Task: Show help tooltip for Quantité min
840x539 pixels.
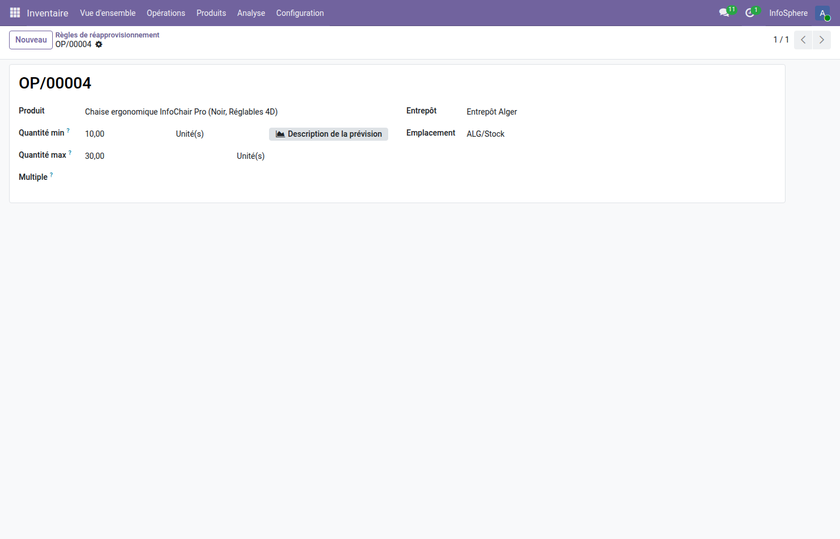Action: [68, 130]
